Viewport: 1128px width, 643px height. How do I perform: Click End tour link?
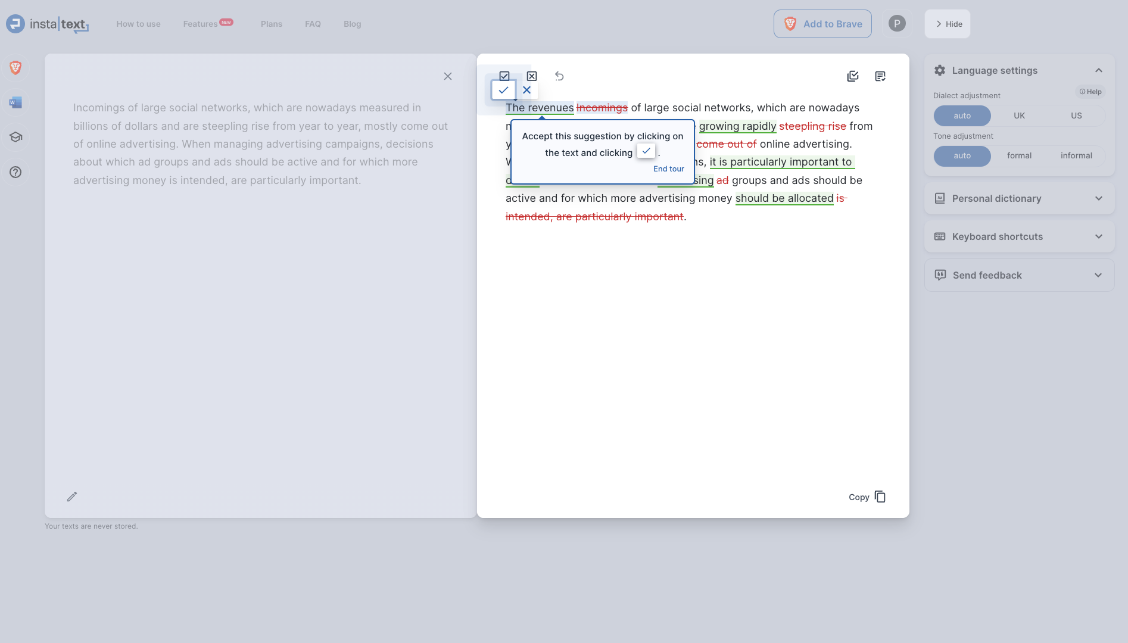point(668,169)
